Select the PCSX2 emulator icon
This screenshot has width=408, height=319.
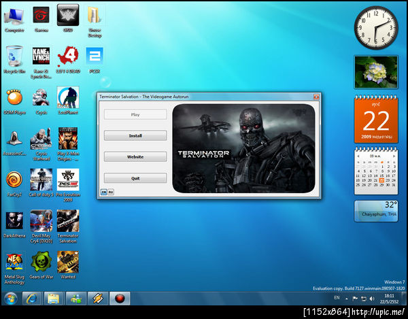[x=95, y=60]
